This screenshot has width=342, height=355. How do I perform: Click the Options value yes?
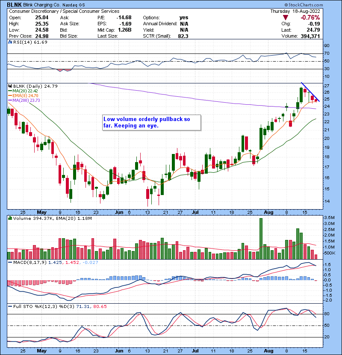[184, 18]
